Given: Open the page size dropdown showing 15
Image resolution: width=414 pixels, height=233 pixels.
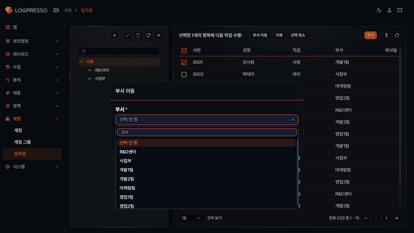Looking at the screenshot, I should 191,218.
